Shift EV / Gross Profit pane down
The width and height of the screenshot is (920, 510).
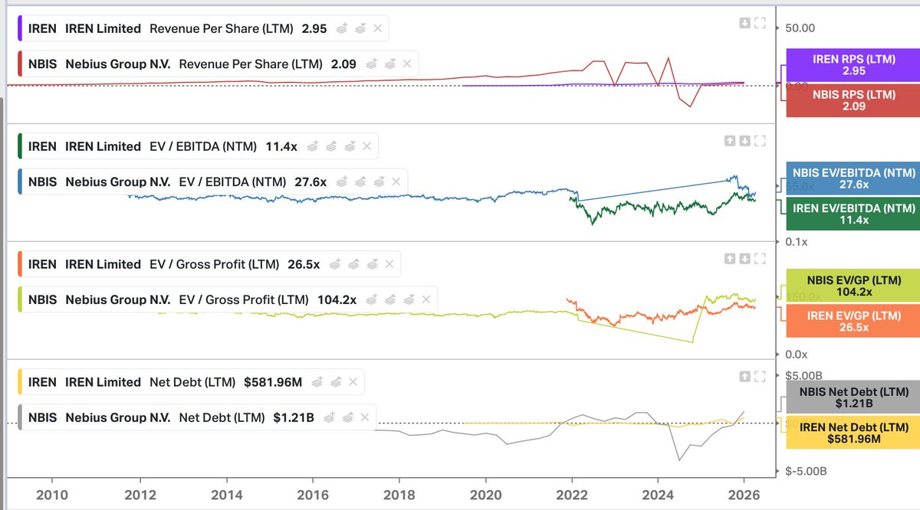[744, 259]
